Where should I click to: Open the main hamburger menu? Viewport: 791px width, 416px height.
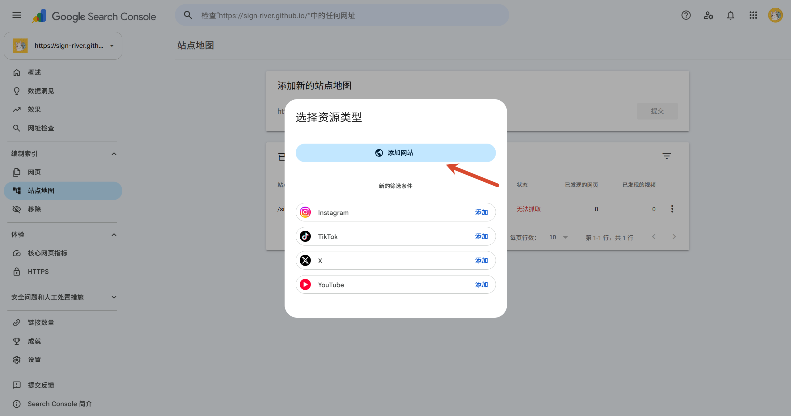click(x=17, y=15)
